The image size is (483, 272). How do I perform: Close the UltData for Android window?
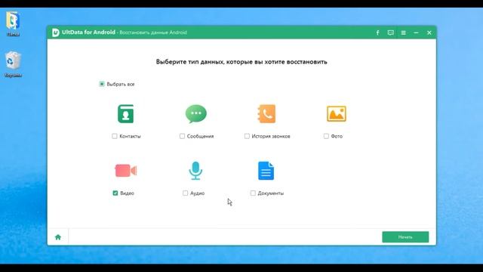point(429,32)
